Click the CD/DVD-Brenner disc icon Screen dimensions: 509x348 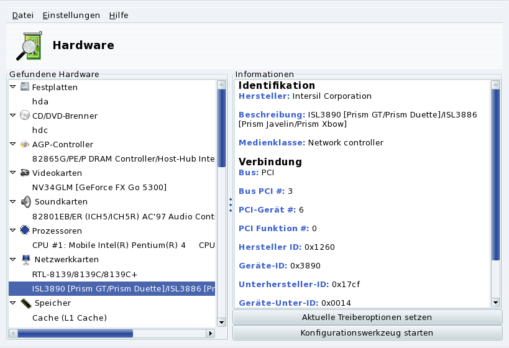click(x=25, y=116)
